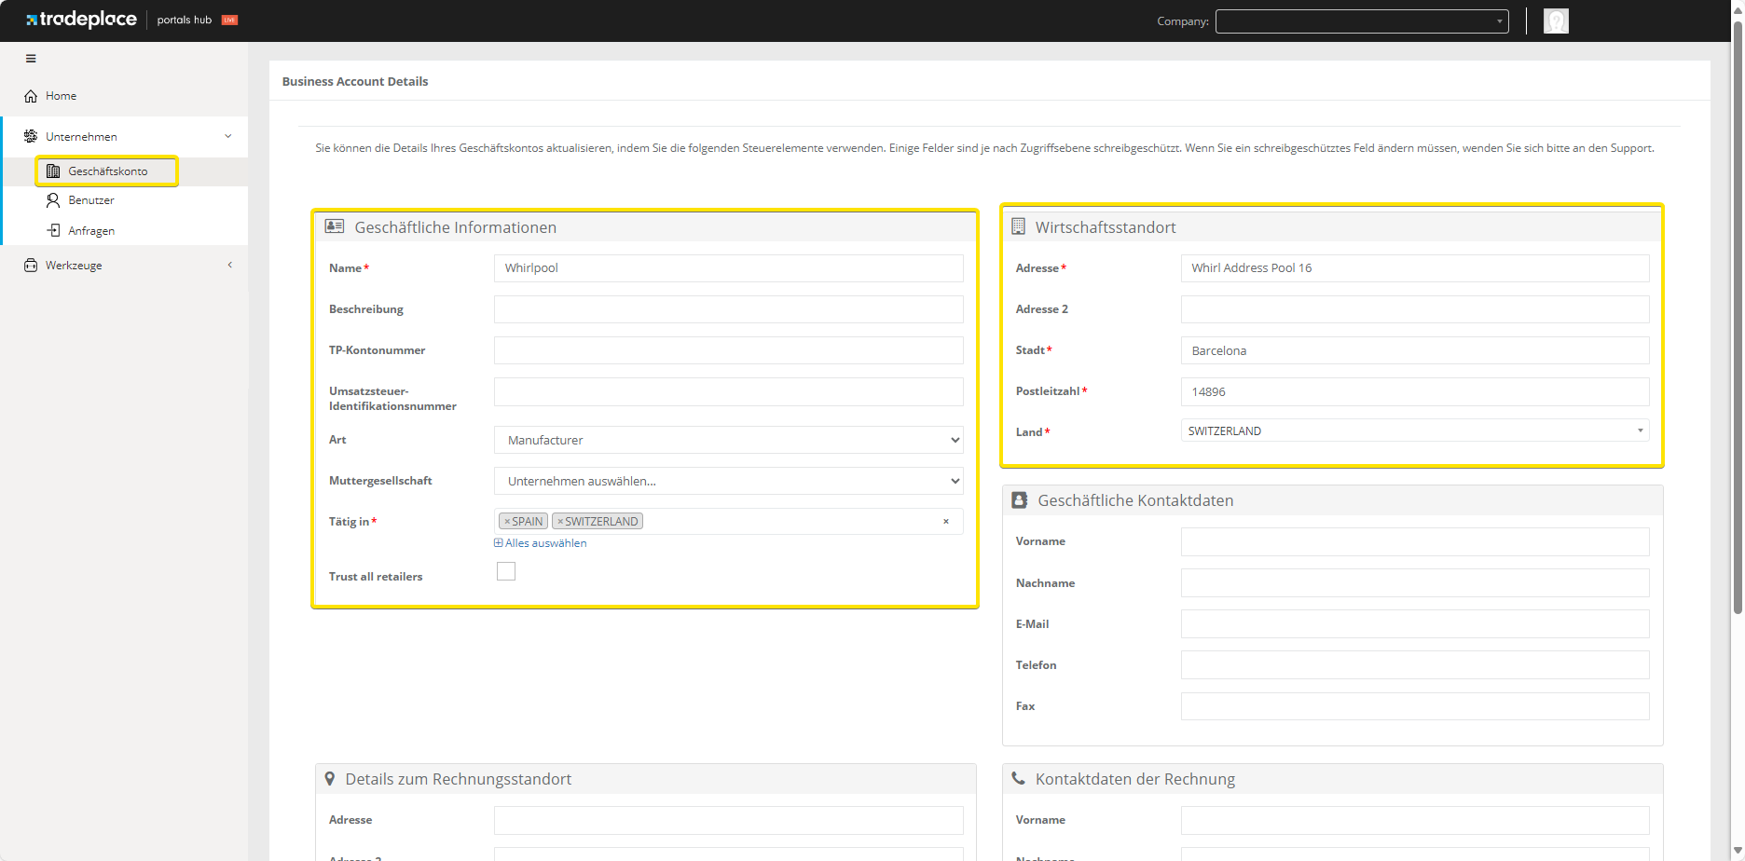
Task: Expand the Werkzeuge menu chevron
Action: coord(229,265)
